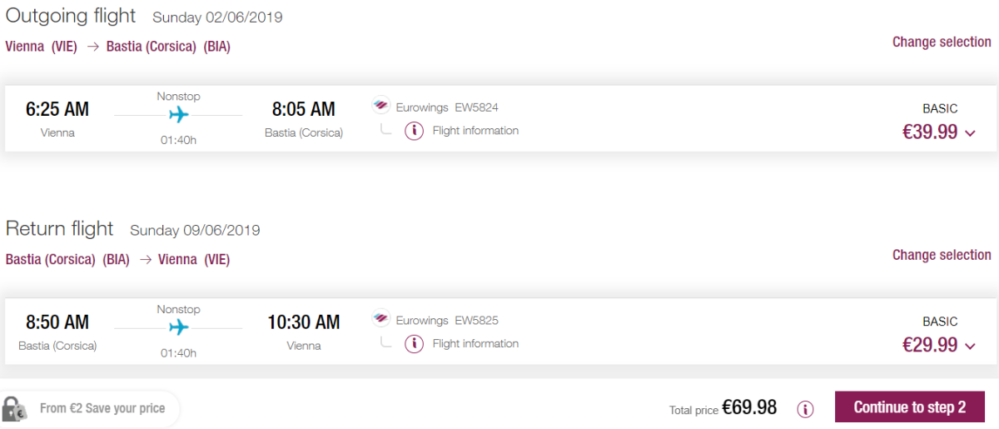Screen dimensions: 999x429
Task: Click the return flight information icon
Action: 414,344
